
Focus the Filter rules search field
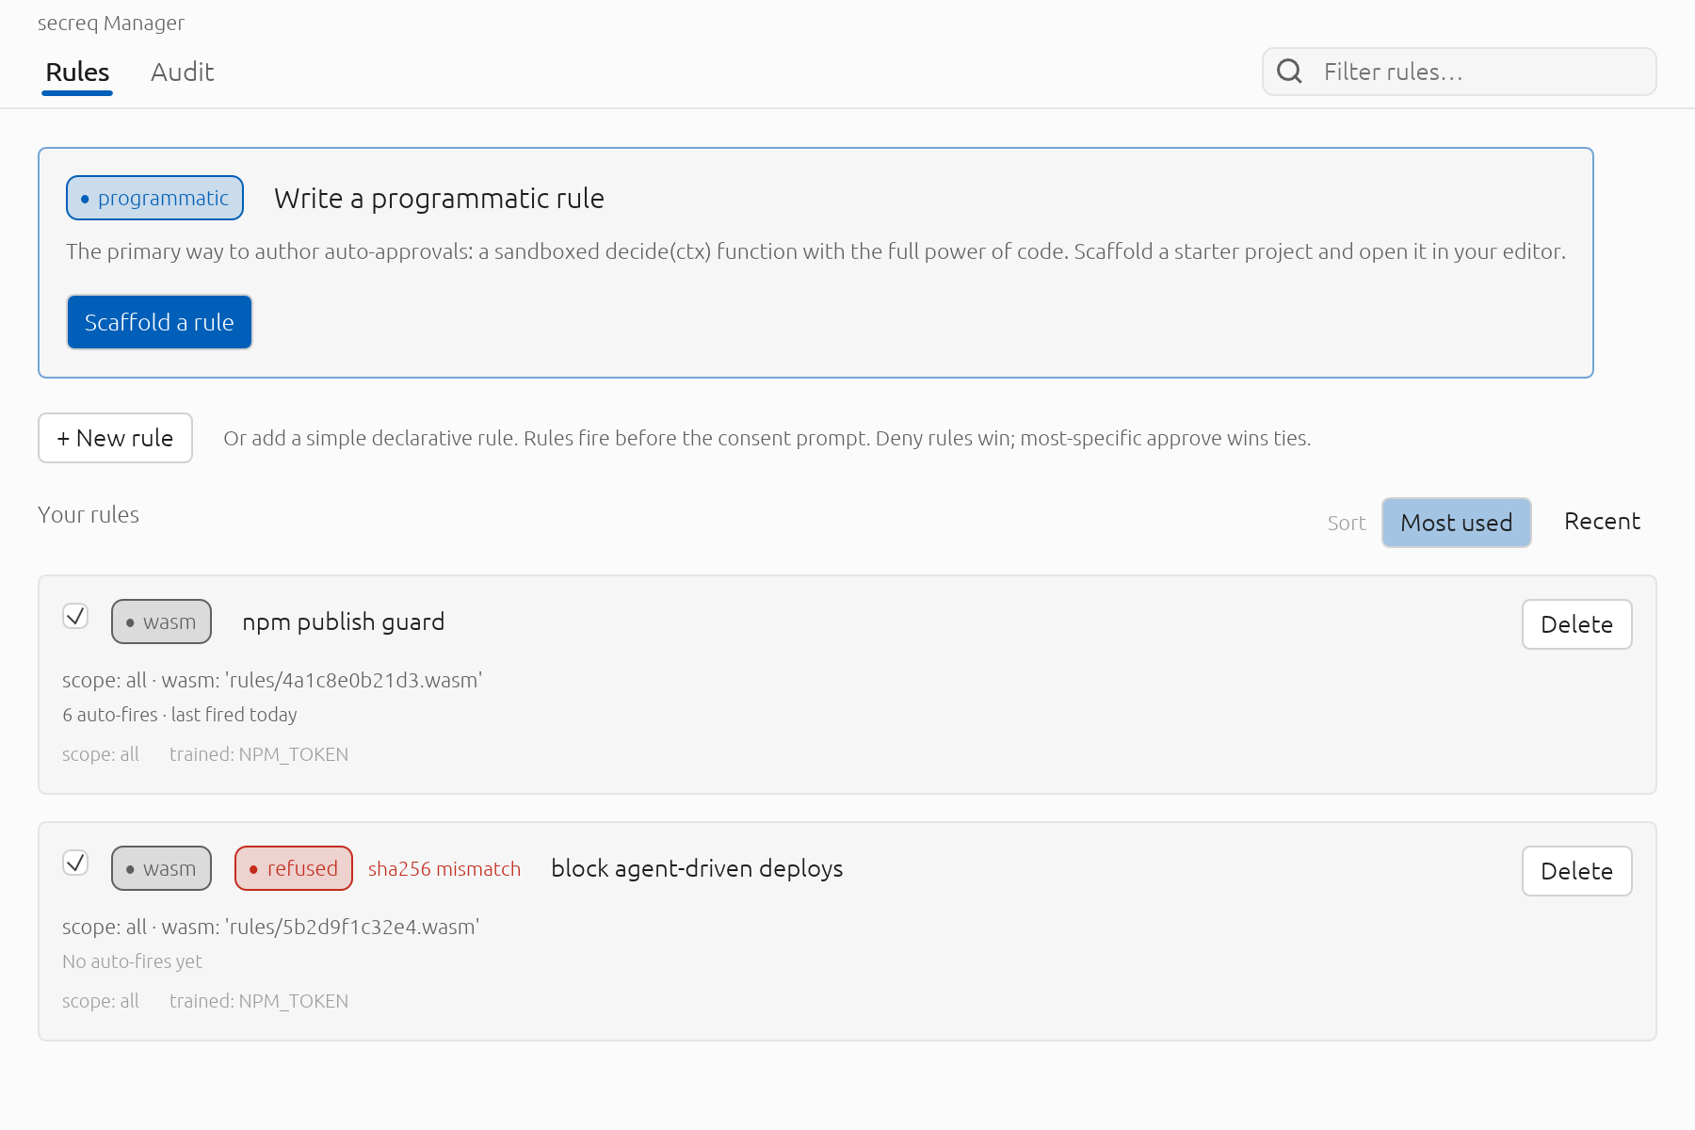point(1460,72)
